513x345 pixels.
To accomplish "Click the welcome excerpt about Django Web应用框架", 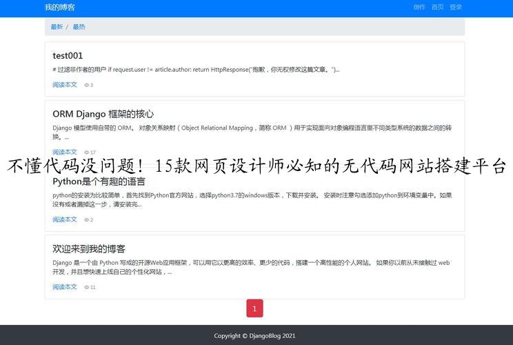I will pyautogui.click(x=251, y=267).
